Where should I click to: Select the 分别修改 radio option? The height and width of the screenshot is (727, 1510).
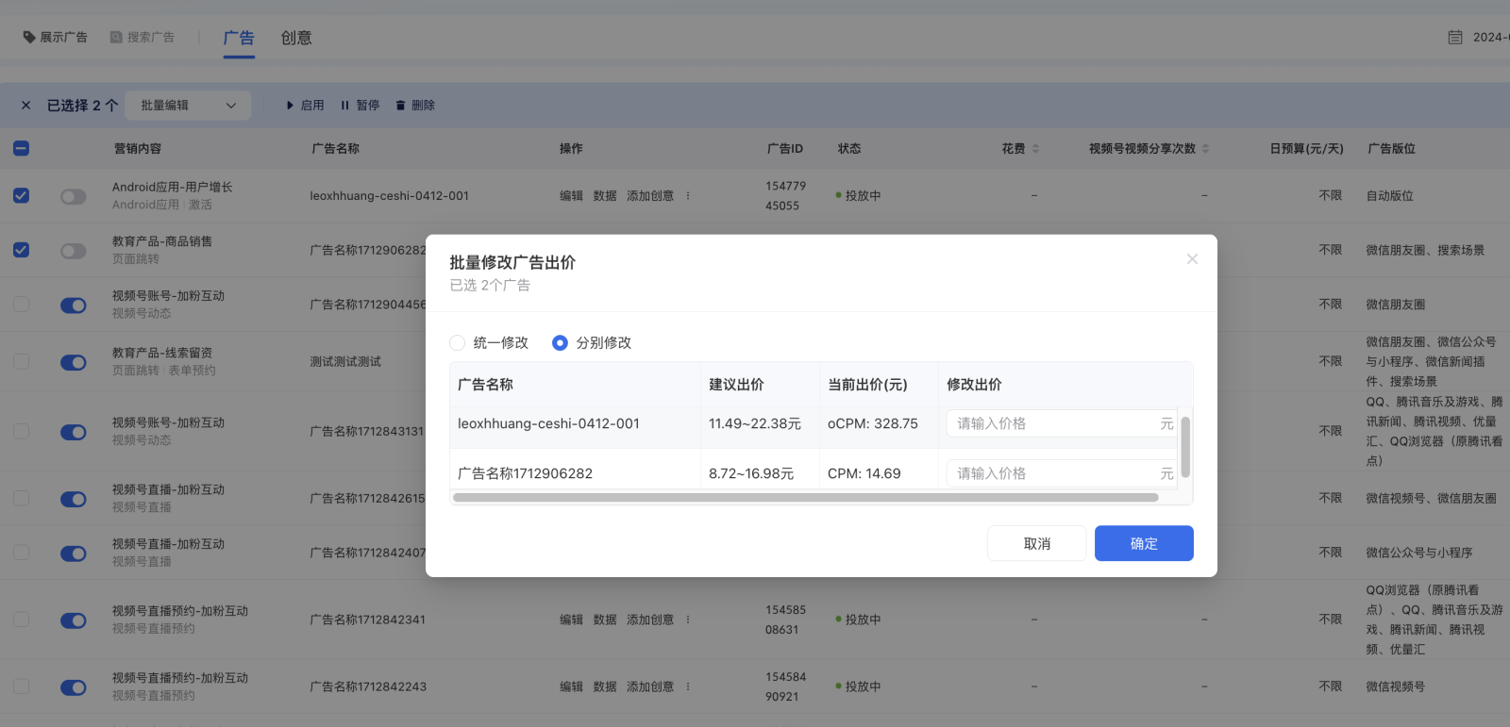(x=560, y=343)
